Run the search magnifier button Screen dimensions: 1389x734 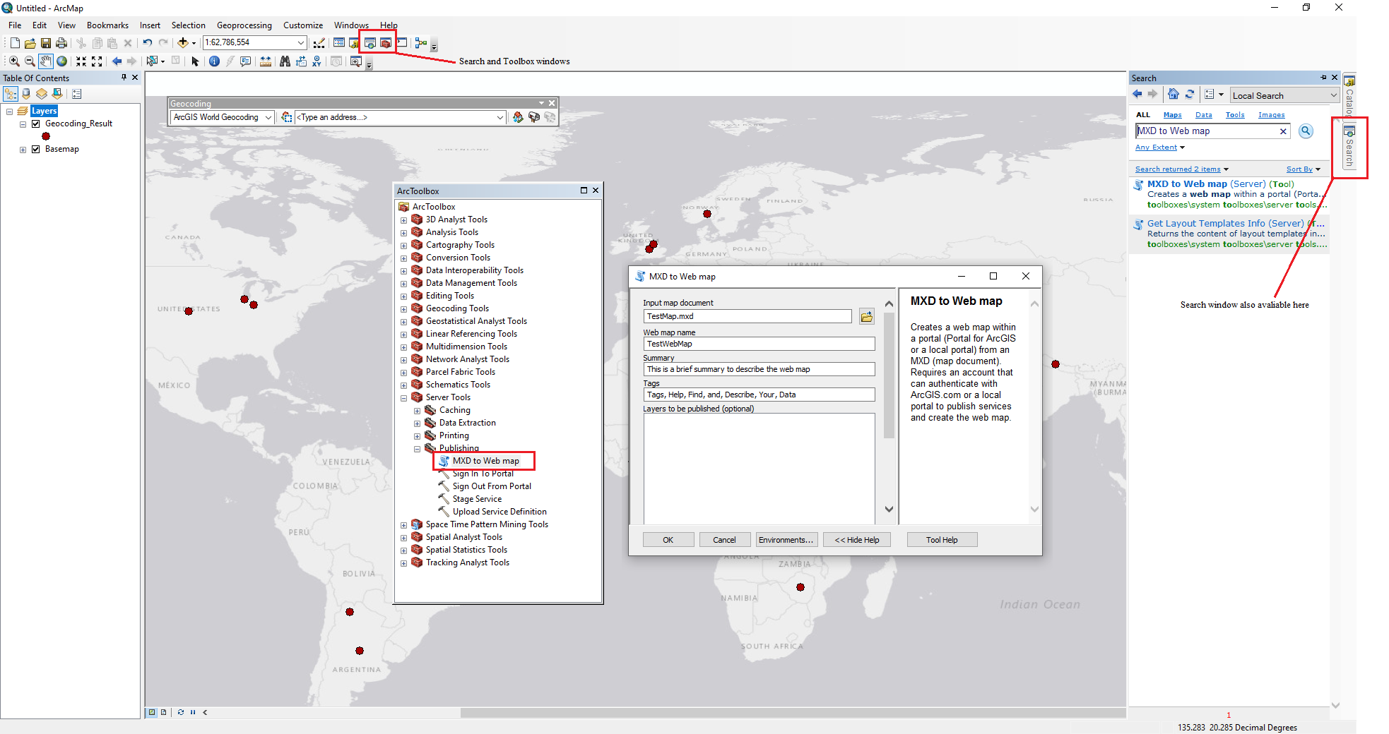pyautogui.click(x=1306, y=131)
